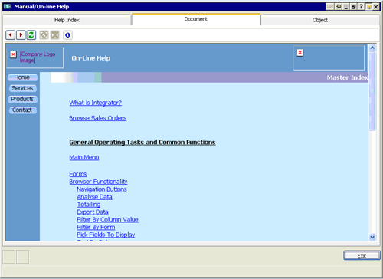Viewport: 383px width, 279px height.
Task: Click the On-Line Help header text
Action: pyautogui.click(x=91, y=58)
